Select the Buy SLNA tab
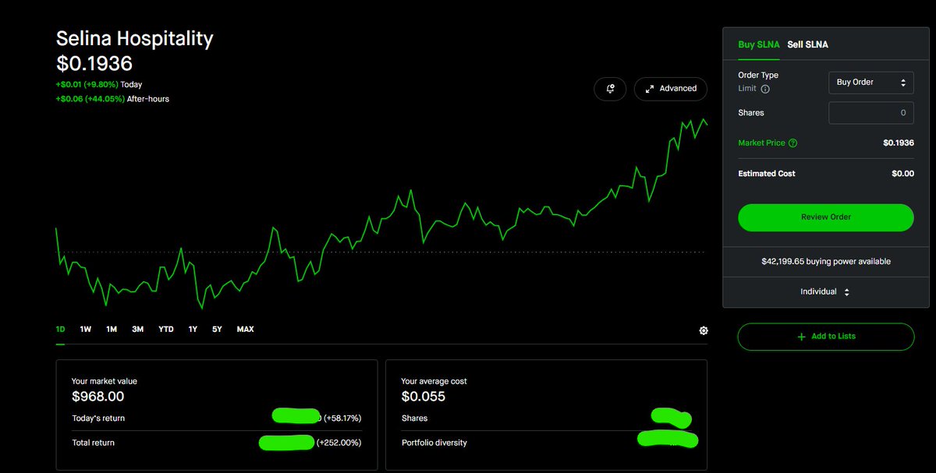The height and width of the screenshot is (473, 936). coord(758,44)
